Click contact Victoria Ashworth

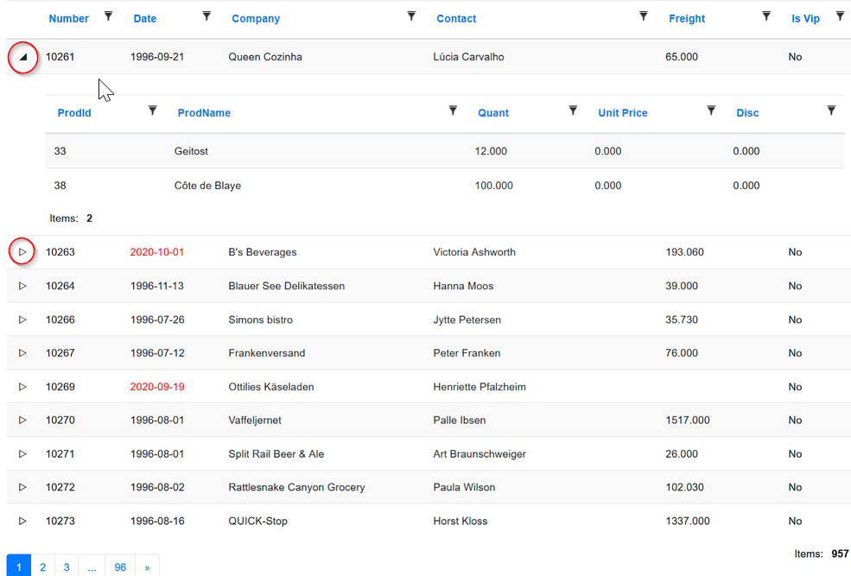(474, 252)
